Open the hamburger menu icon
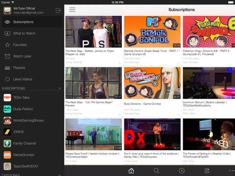 [x=72, y=9]
